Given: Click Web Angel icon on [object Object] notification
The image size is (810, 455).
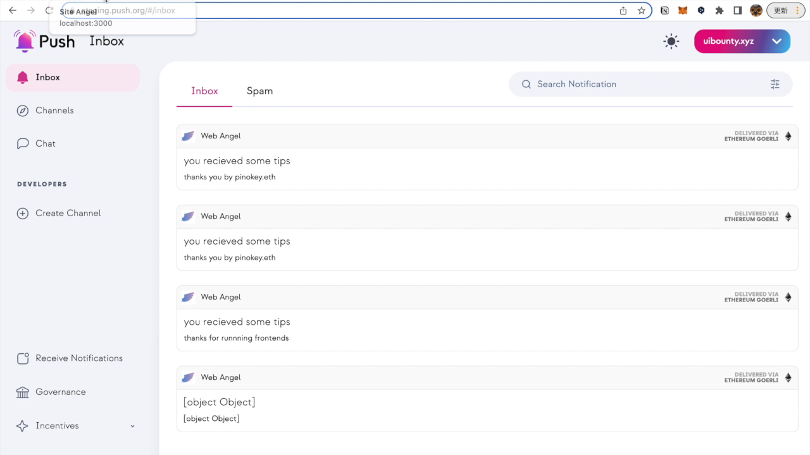Looking at the screenshot, I should tap(188, 377).
